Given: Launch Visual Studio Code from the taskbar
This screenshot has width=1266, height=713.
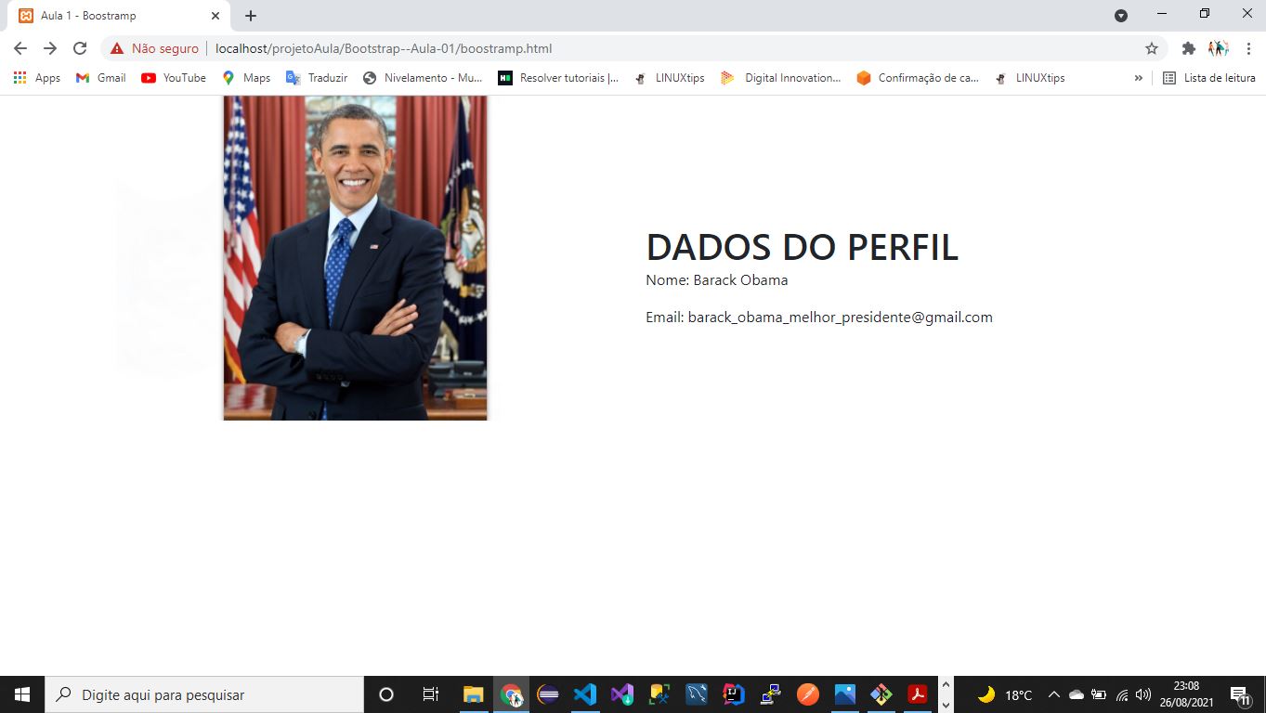Looking at the screenshot, I should tap(583, 694).
